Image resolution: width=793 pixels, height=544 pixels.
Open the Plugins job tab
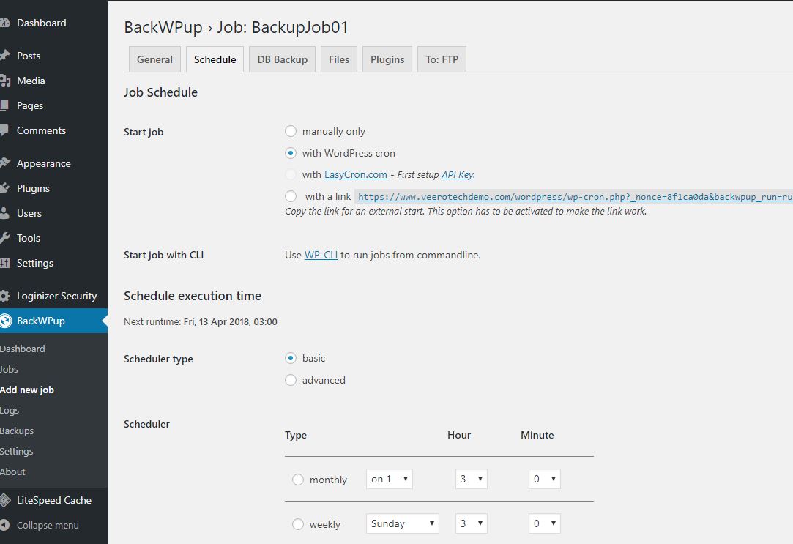[x=387, y=59]
